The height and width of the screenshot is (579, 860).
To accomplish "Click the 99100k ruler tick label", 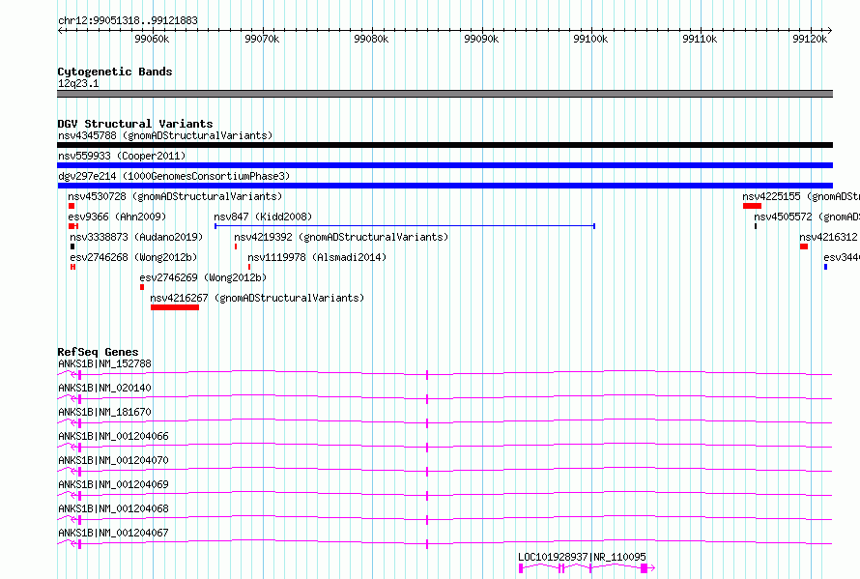I will (x=590, y=39).
